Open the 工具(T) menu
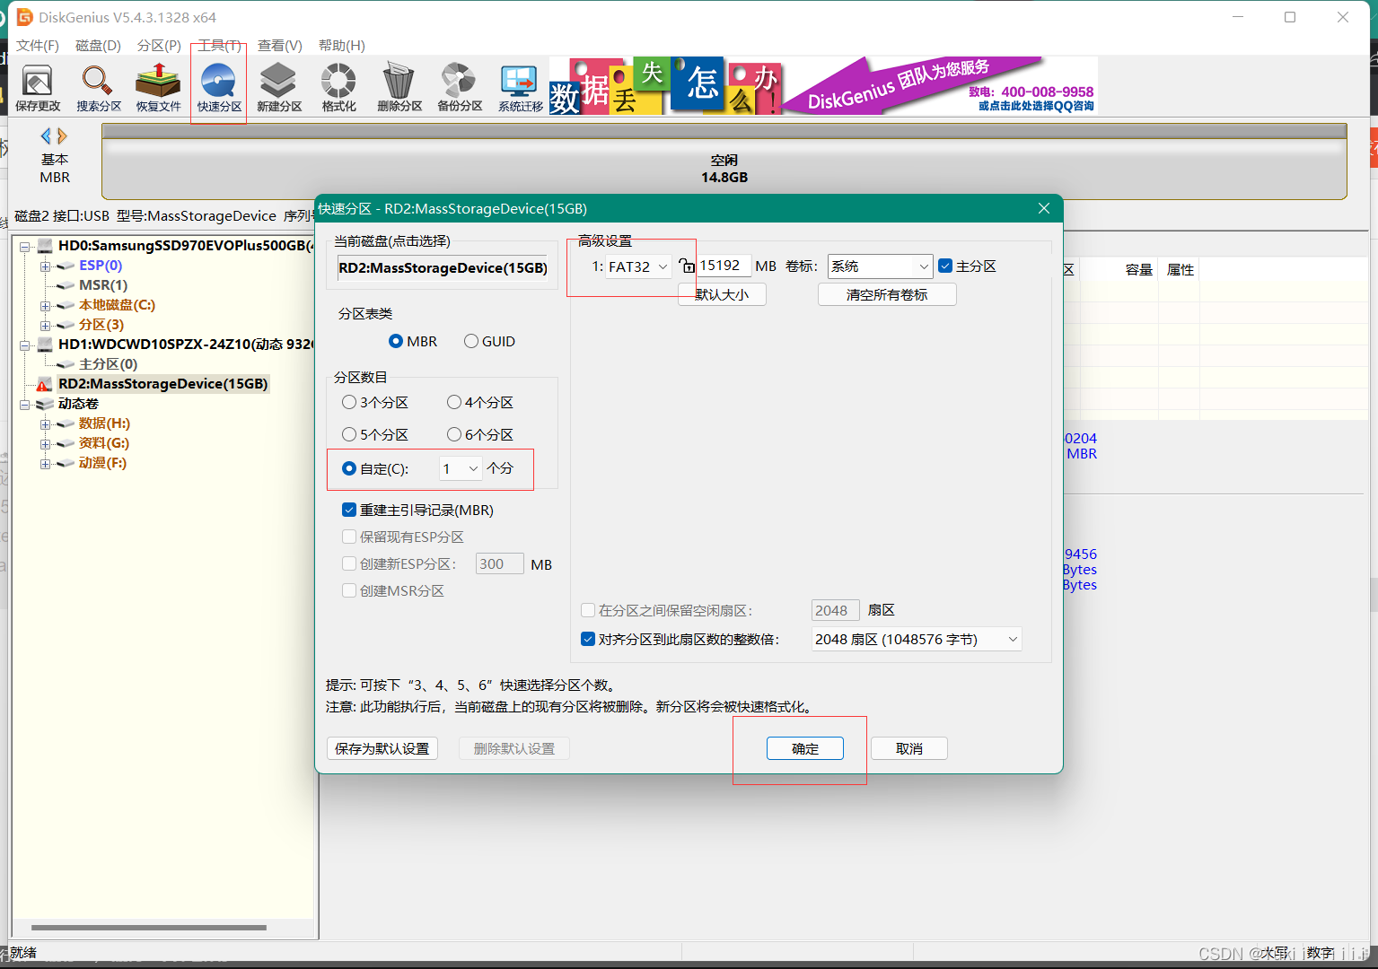Screen dimensions: 1378x969 click(x=220, y=46)
